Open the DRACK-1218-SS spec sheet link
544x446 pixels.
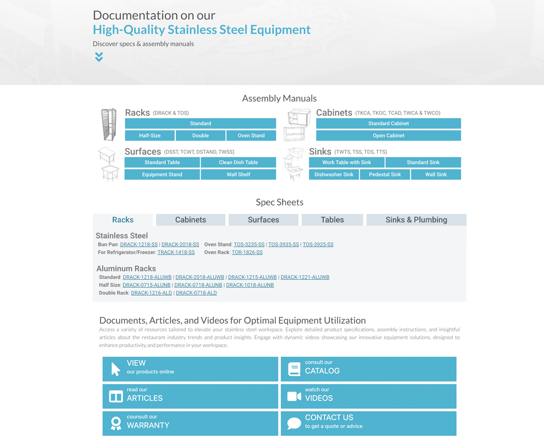(x=139, y=244)
